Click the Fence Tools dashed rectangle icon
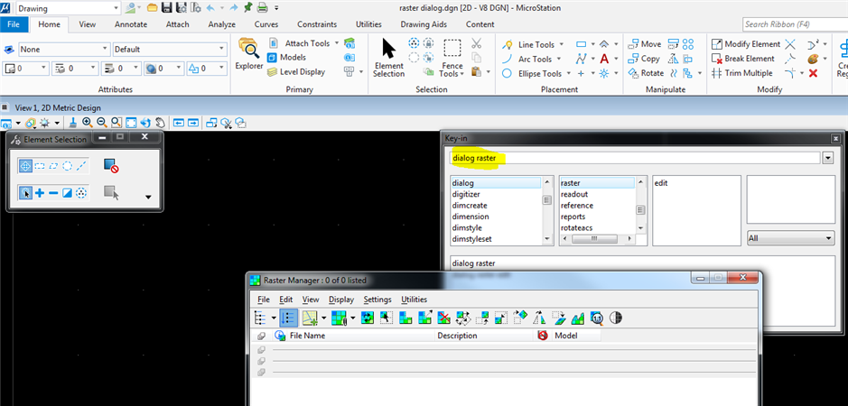This screenshot has height=406, width=848. pyautogui.click(x=452, y=49)
